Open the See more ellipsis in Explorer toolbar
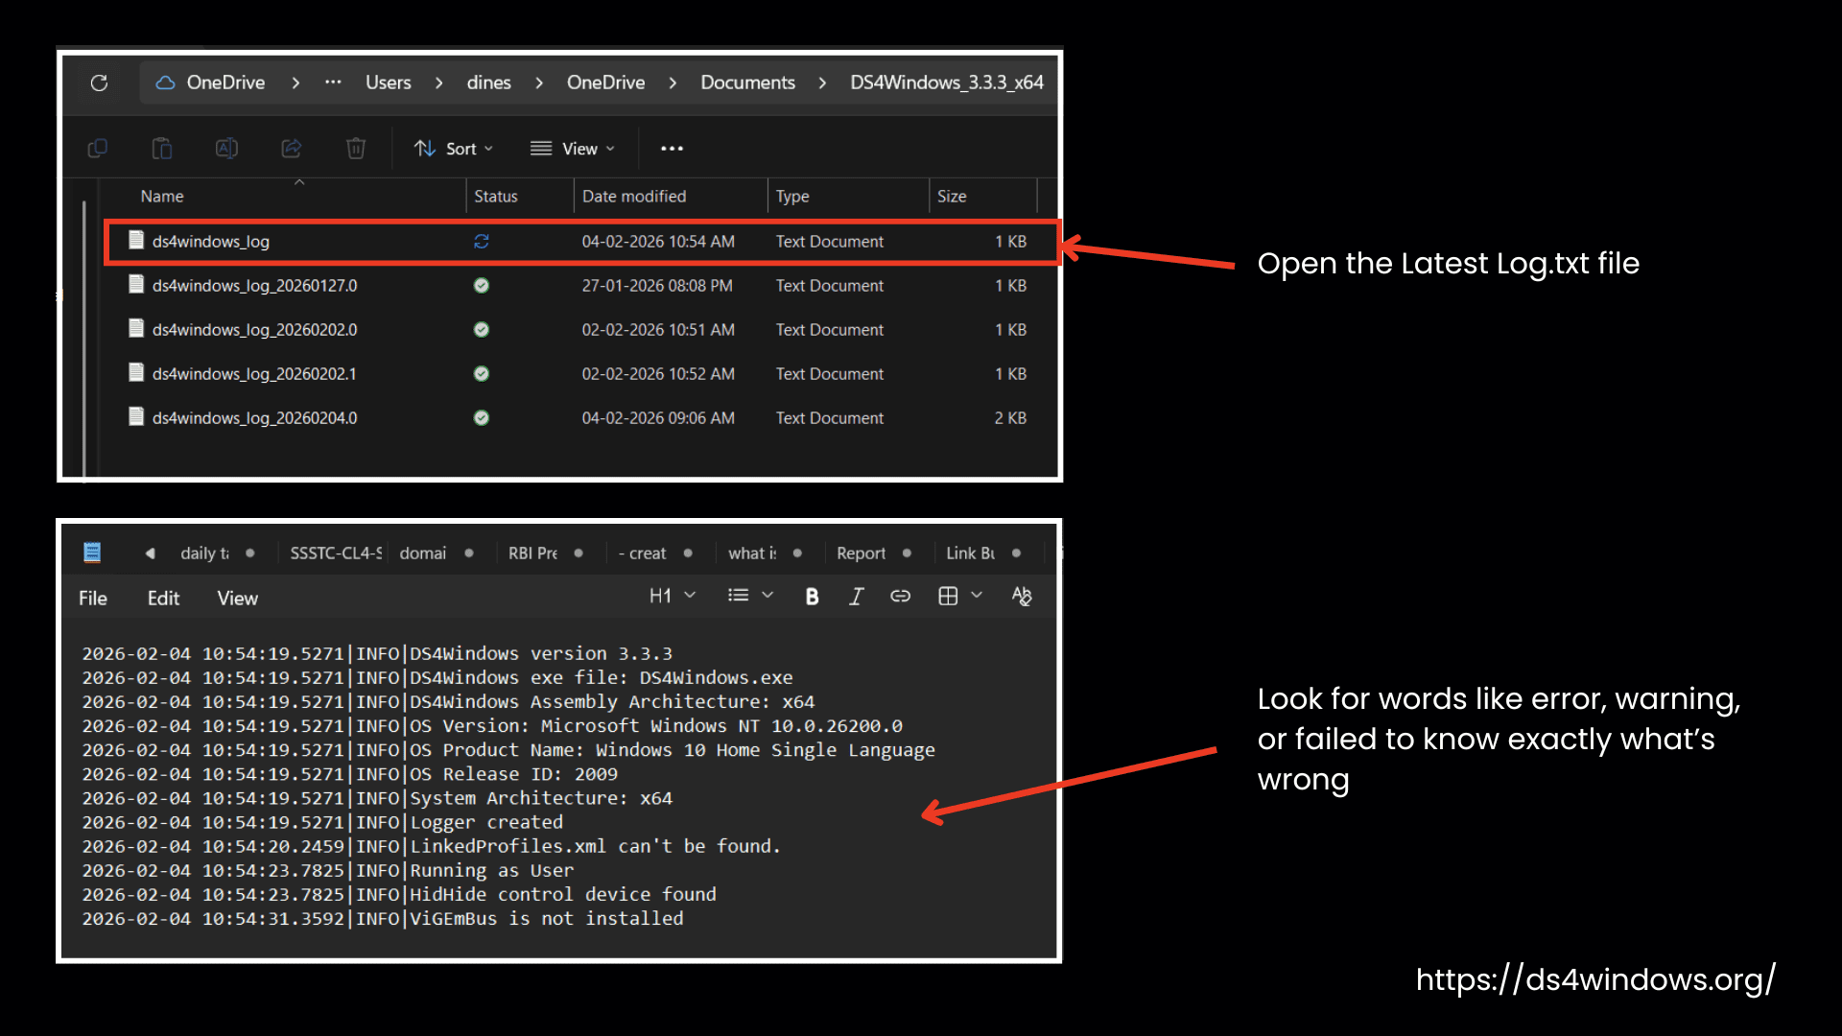Screen dimensions: 1842x1036 (672, 149)
